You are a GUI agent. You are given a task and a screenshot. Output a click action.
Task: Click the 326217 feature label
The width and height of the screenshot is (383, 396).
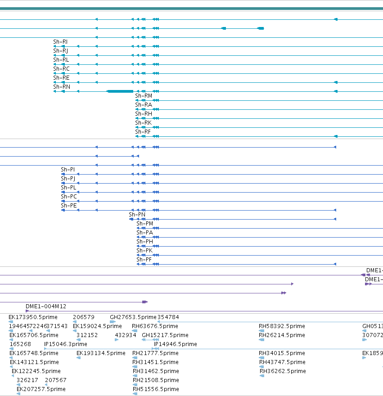click(x=27, y=380)
